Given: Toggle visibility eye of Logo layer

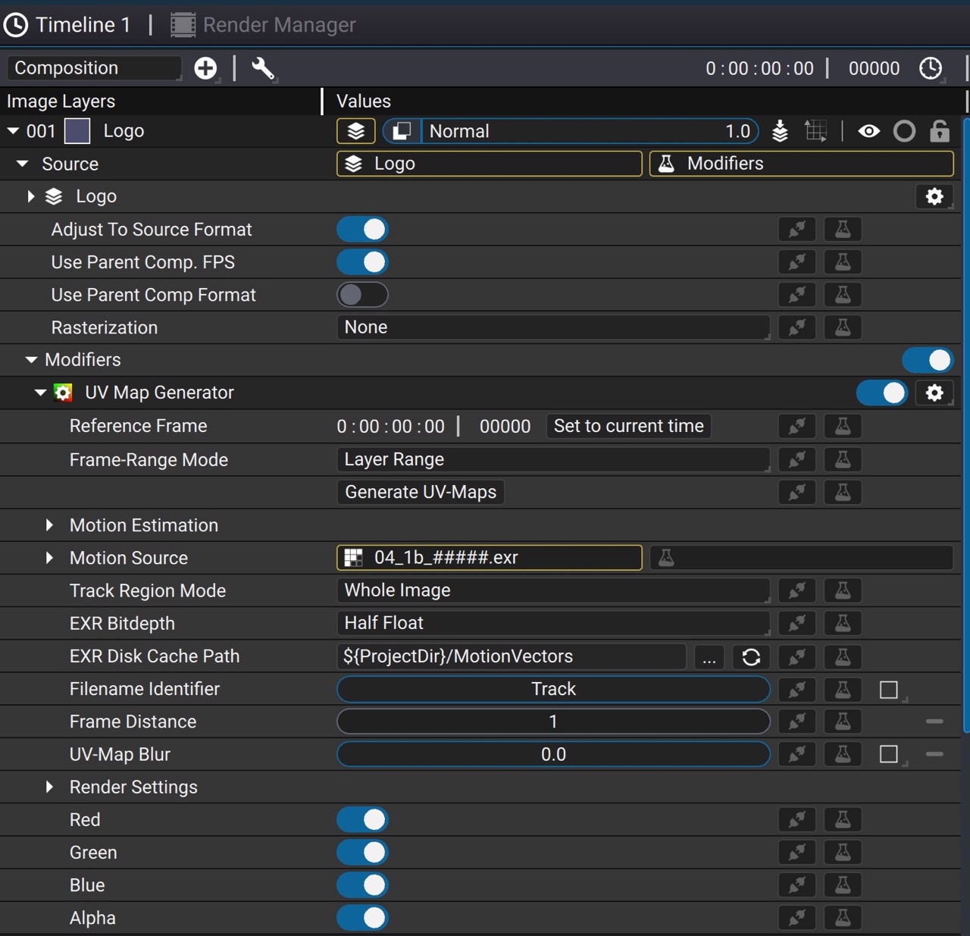Looking at the screenshot, I should (x=869, y=131).
